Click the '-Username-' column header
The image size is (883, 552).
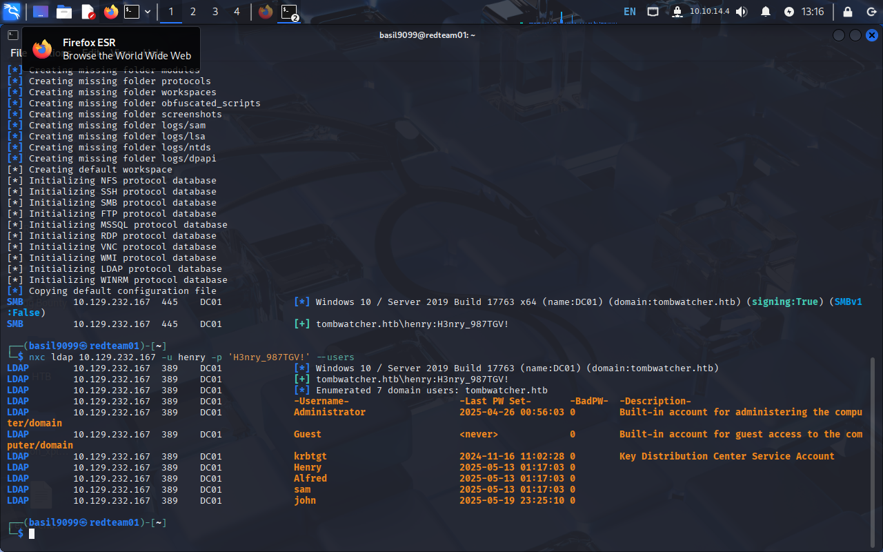click(x=321, y=401)
